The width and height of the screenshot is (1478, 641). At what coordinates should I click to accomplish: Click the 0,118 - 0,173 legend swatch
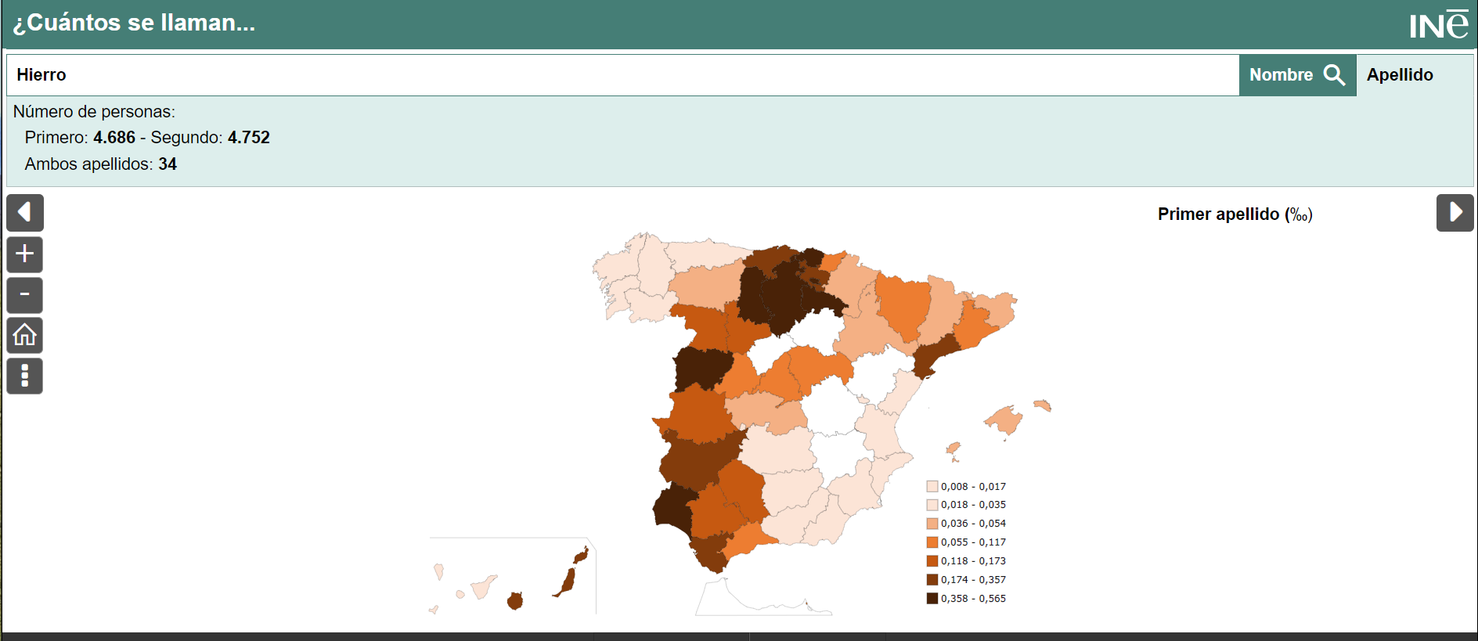coord(932,561)
